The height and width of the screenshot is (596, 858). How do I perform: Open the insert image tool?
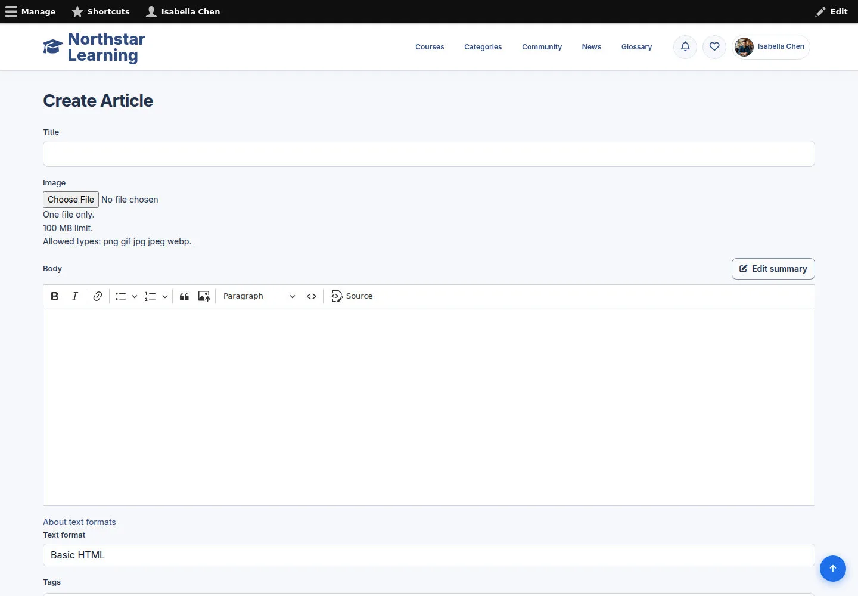click(204, 296)
